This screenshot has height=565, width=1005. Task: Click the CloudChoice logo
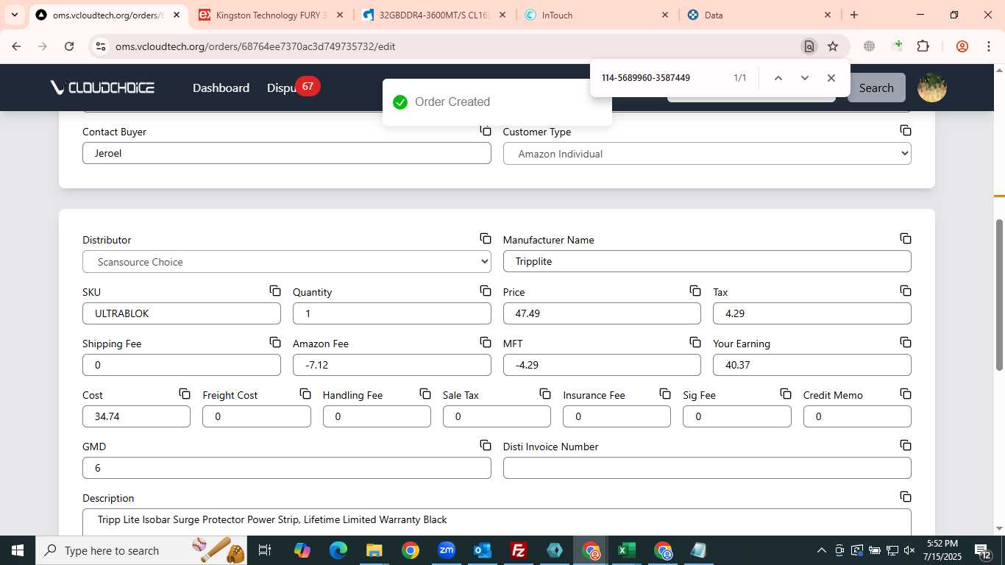click(102, 88)
